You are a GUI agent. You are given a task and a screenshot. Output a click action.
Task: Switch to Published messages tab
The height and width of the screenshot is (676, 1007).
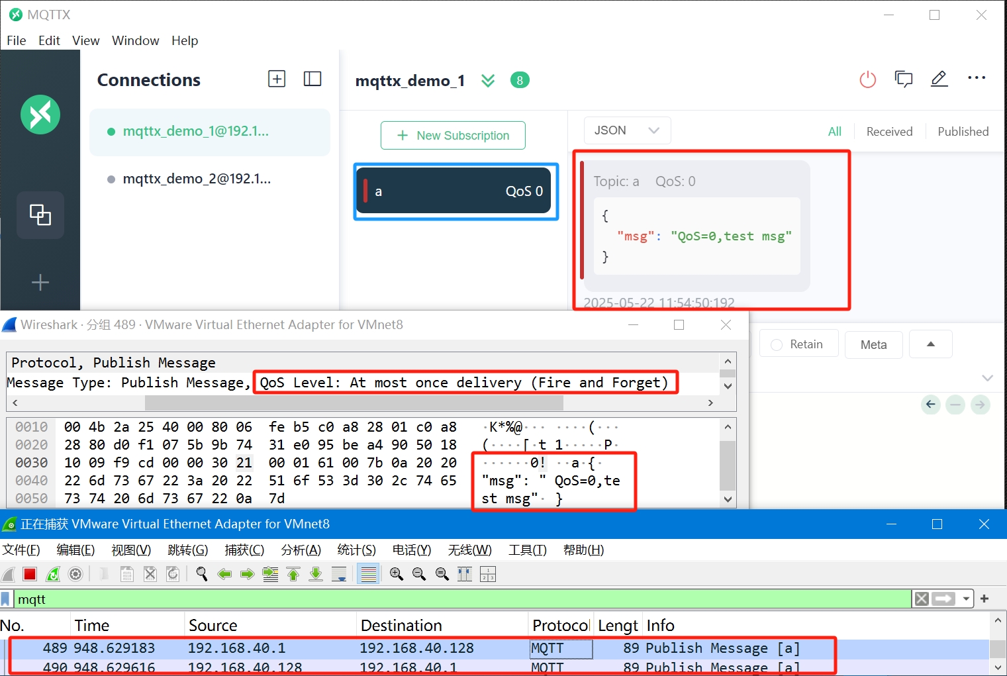pos(963,132)
